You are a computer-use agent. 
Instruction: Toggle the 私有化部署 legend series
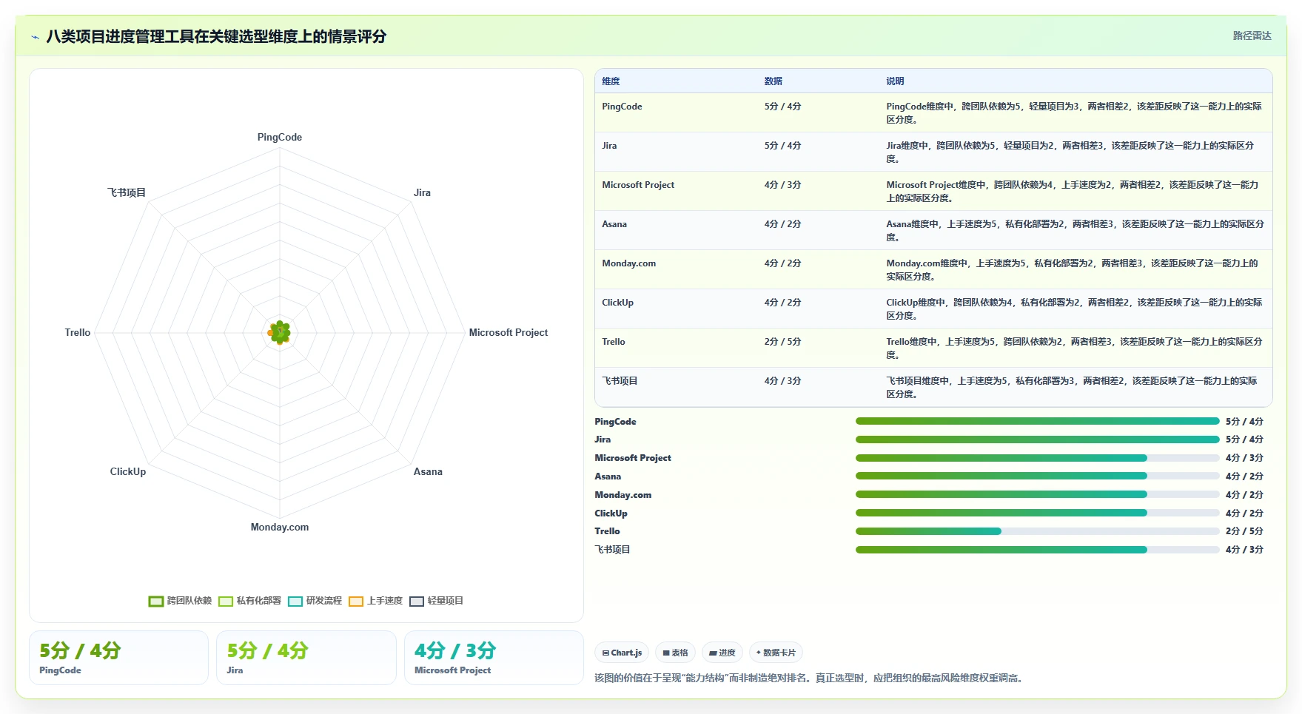click(x=249, y=601)
